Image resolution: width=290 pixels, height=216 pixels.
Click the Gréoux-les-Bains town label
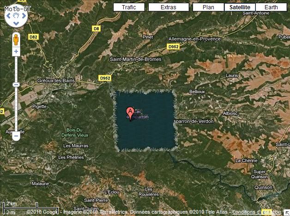click(56, 80)
